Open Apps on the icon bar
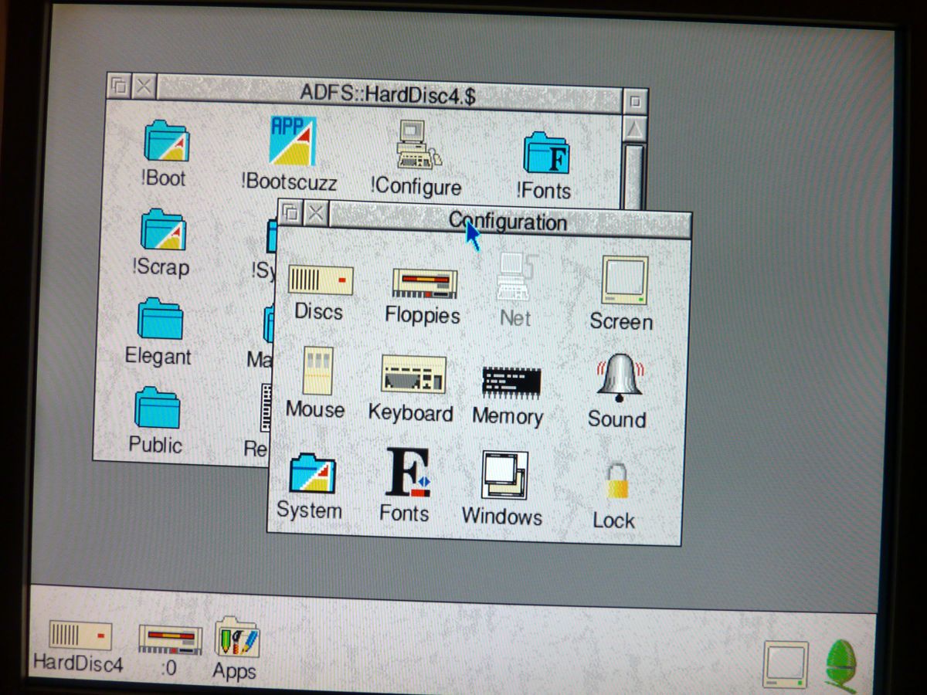The width and height of the screenshot is (927, 695). [x=236, y=638]
